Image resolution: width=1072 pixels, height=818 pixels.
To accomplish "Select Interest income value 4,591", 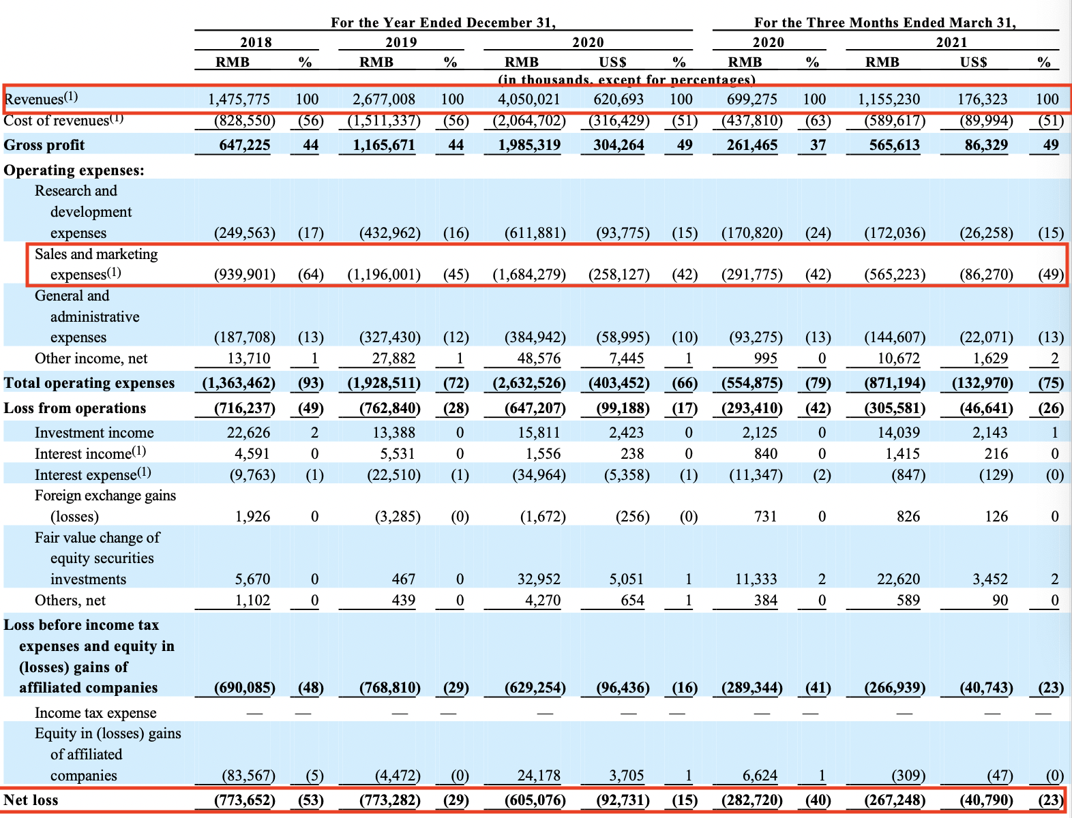I will pyautogui.click(x=252, y=454).
